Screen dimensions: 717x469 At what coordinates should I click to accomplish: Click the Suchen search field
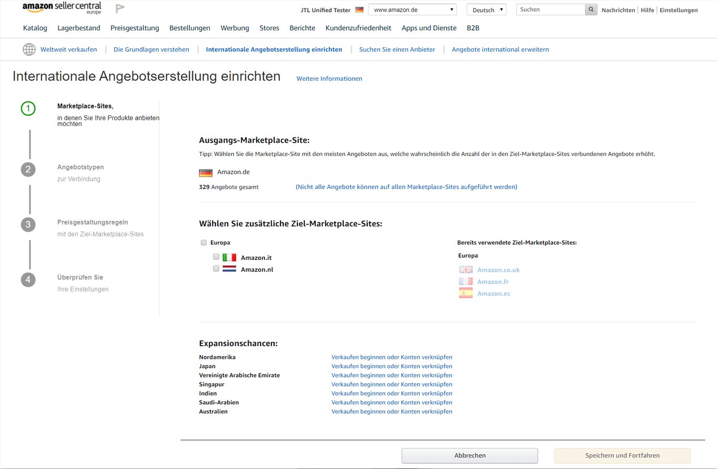click(551, 9)
